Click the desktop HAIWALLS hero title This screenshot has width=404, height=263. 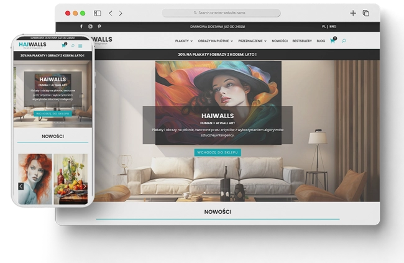click(218, 116)
